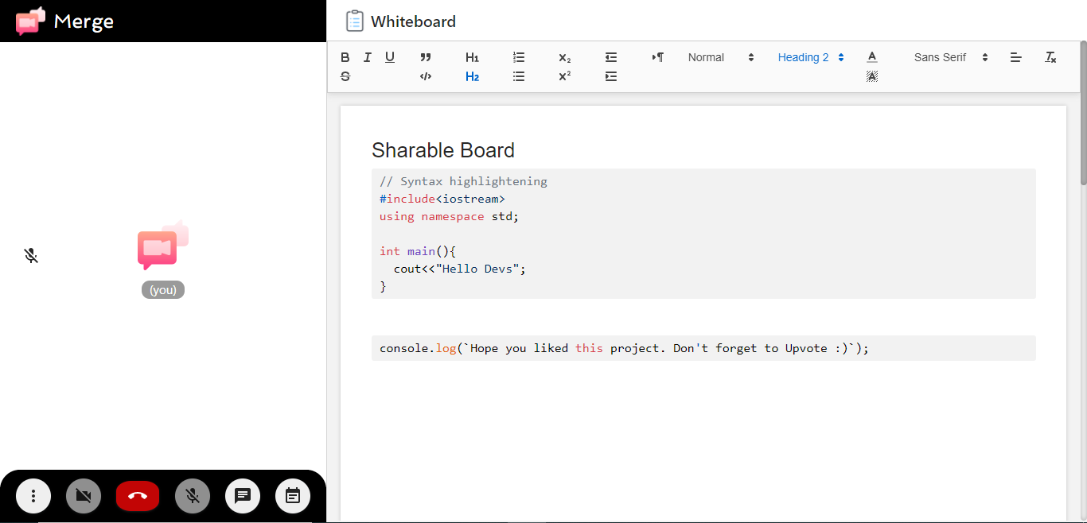
Task: Click the Whiteboard panel title
Action: (413, 21)
